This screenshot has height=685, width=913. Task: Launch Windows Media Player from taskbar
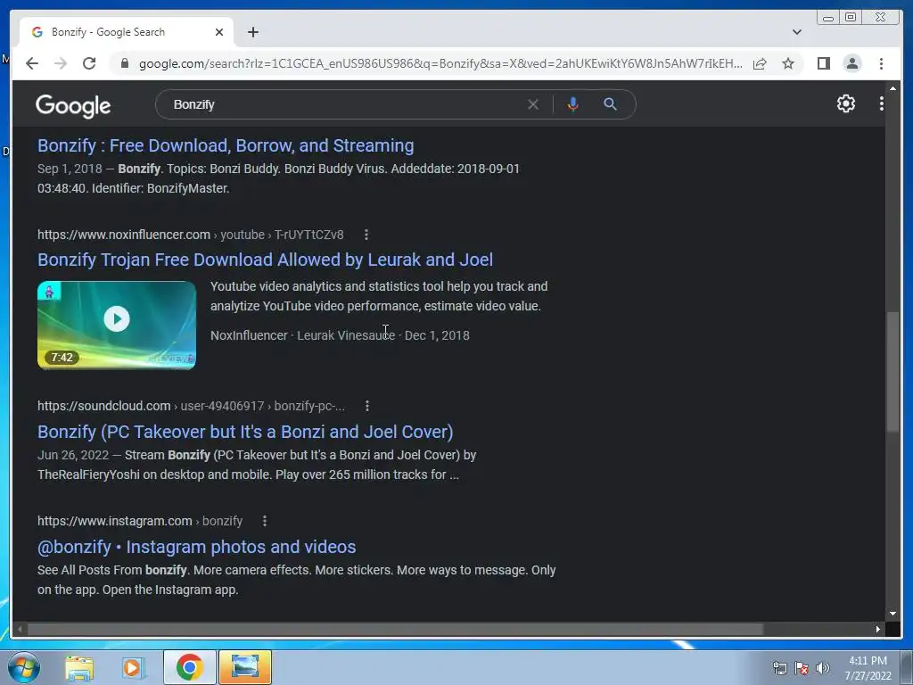point(134,667)
